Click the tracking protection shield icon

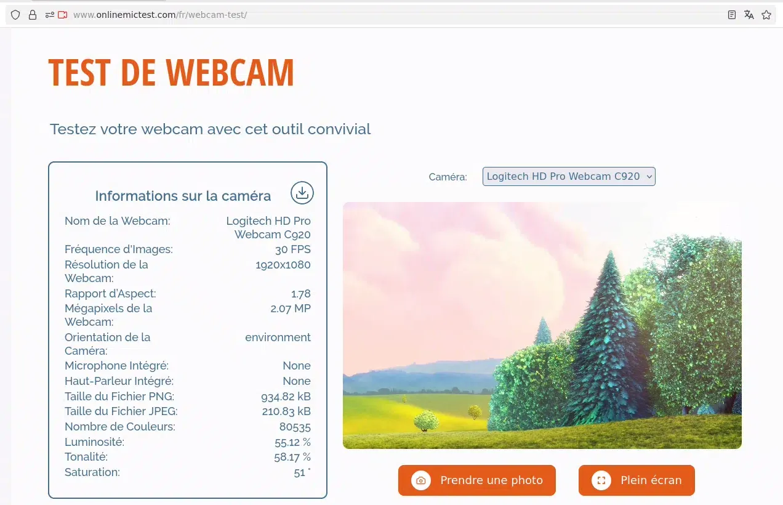tap(15, 15)
